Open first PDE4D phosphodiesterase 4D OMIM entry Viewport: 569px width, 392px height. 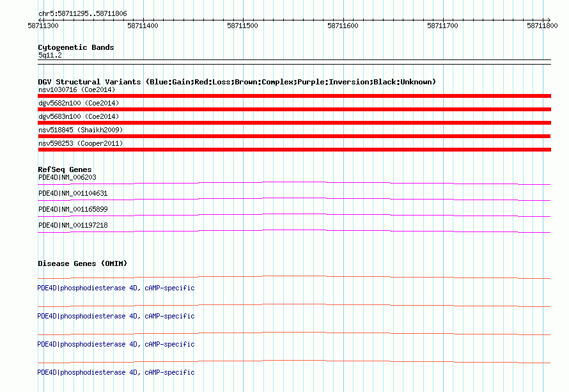(x=116, y=288)
